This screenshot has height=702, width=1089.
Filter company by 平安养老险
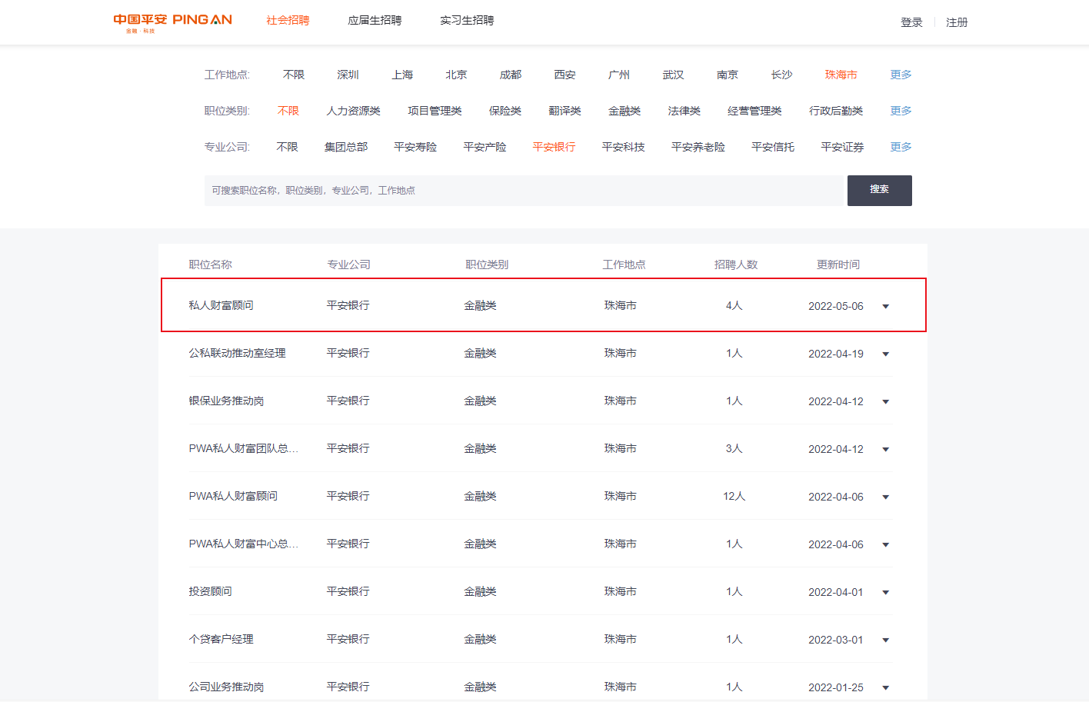tap(698, 147)
